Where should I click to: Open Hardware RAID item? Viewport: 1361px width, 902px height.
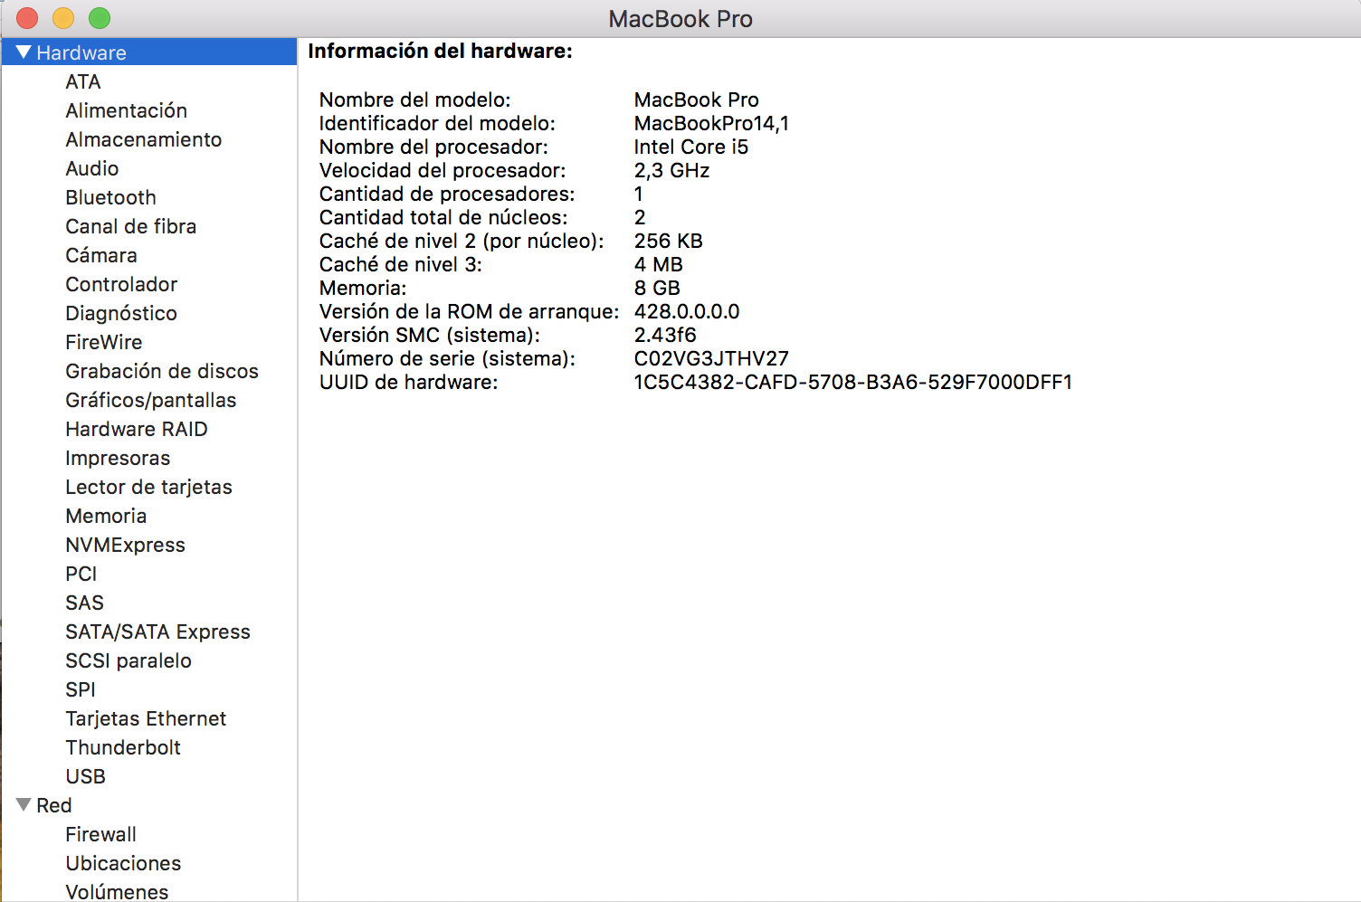pyautogui.click(x=137, y=429)
